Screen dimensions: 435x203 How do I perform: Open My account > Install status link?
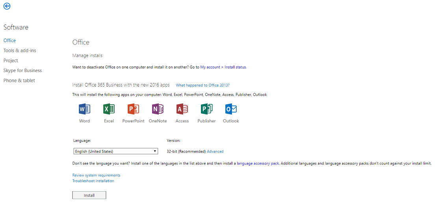point(223,67)
